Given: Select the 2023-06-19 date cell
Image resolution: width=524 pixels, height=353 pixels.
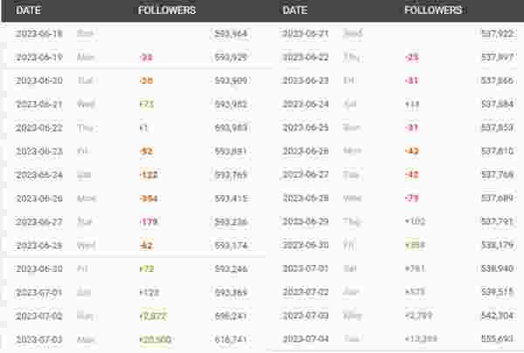Looking at the screenshot, I should pos(39,58).
